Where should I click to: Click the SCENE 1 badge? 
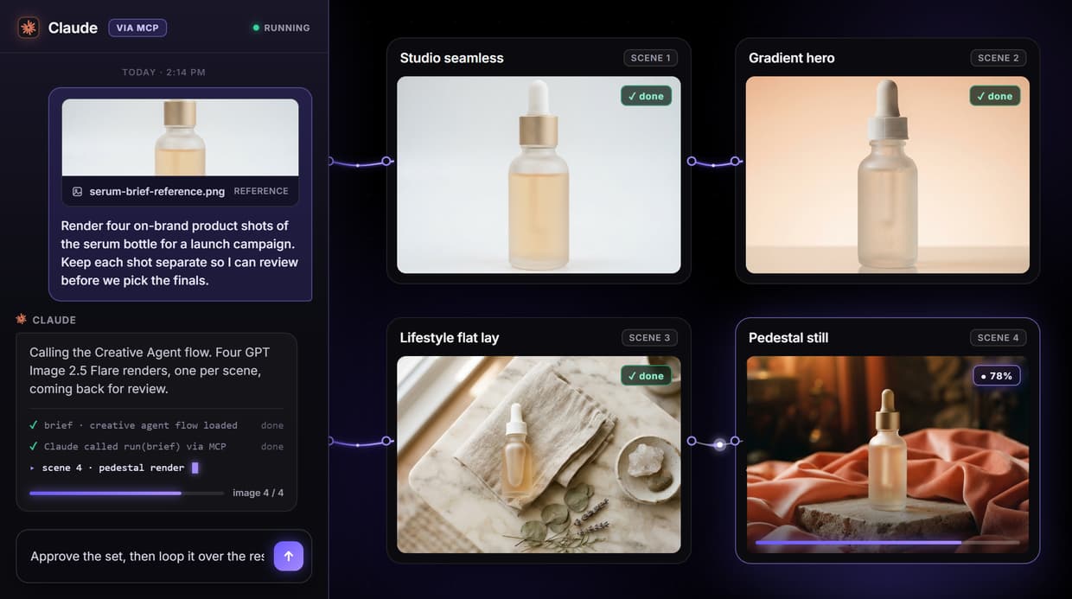pyautogui.click(x=650, y=58)
